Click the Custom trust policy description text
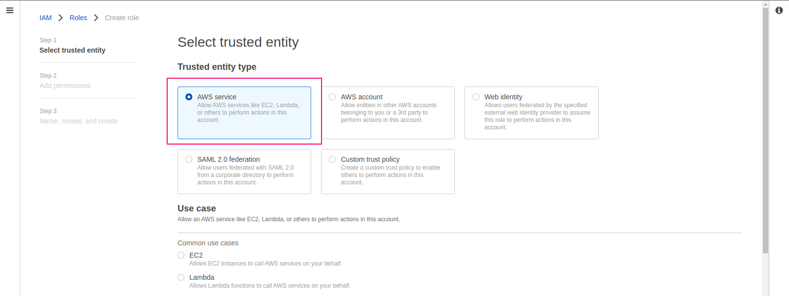 [x=390, y=175]
